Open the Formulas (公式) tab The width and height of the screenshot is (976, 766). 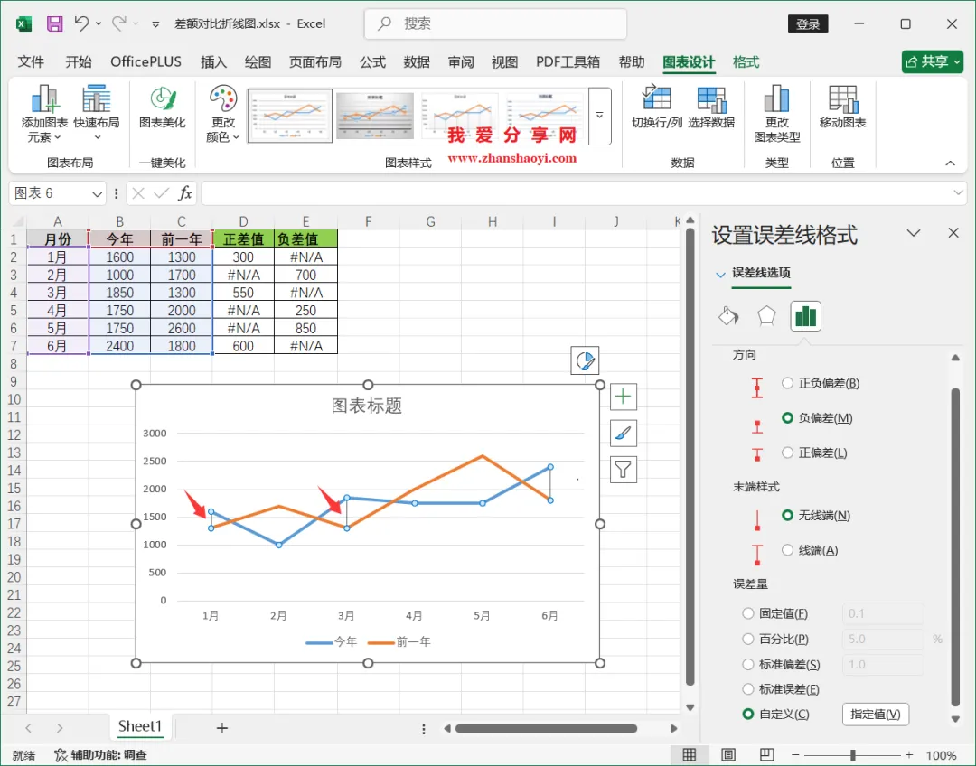[x=373, y=62]
